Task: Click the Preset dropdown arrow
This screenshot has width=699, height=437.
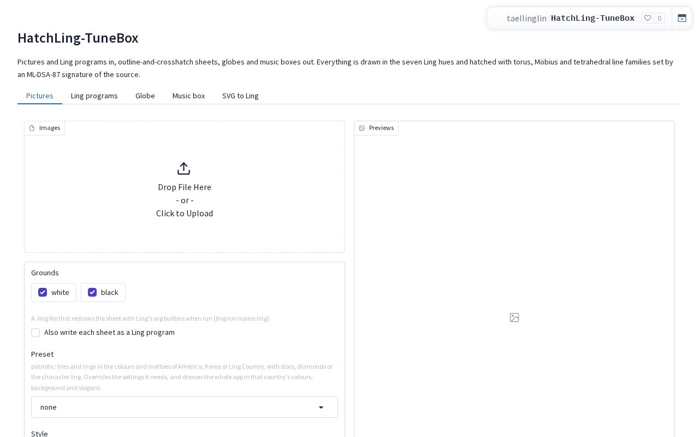Action: click(321, 408)
